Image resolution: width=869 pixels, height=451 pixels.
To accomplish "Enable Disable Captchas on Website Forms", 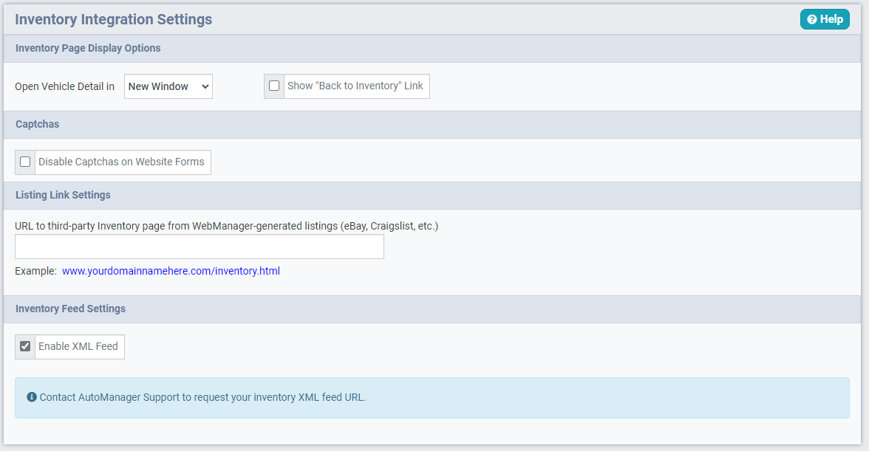I will [24, 162].
